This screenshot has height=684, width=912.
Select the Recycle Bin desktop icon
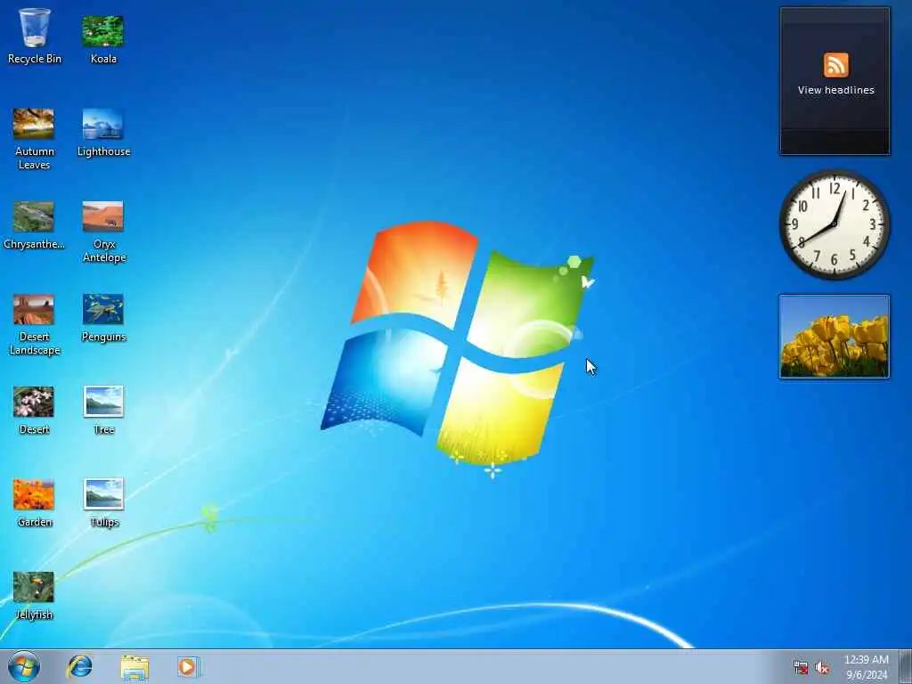click(35, 35)
